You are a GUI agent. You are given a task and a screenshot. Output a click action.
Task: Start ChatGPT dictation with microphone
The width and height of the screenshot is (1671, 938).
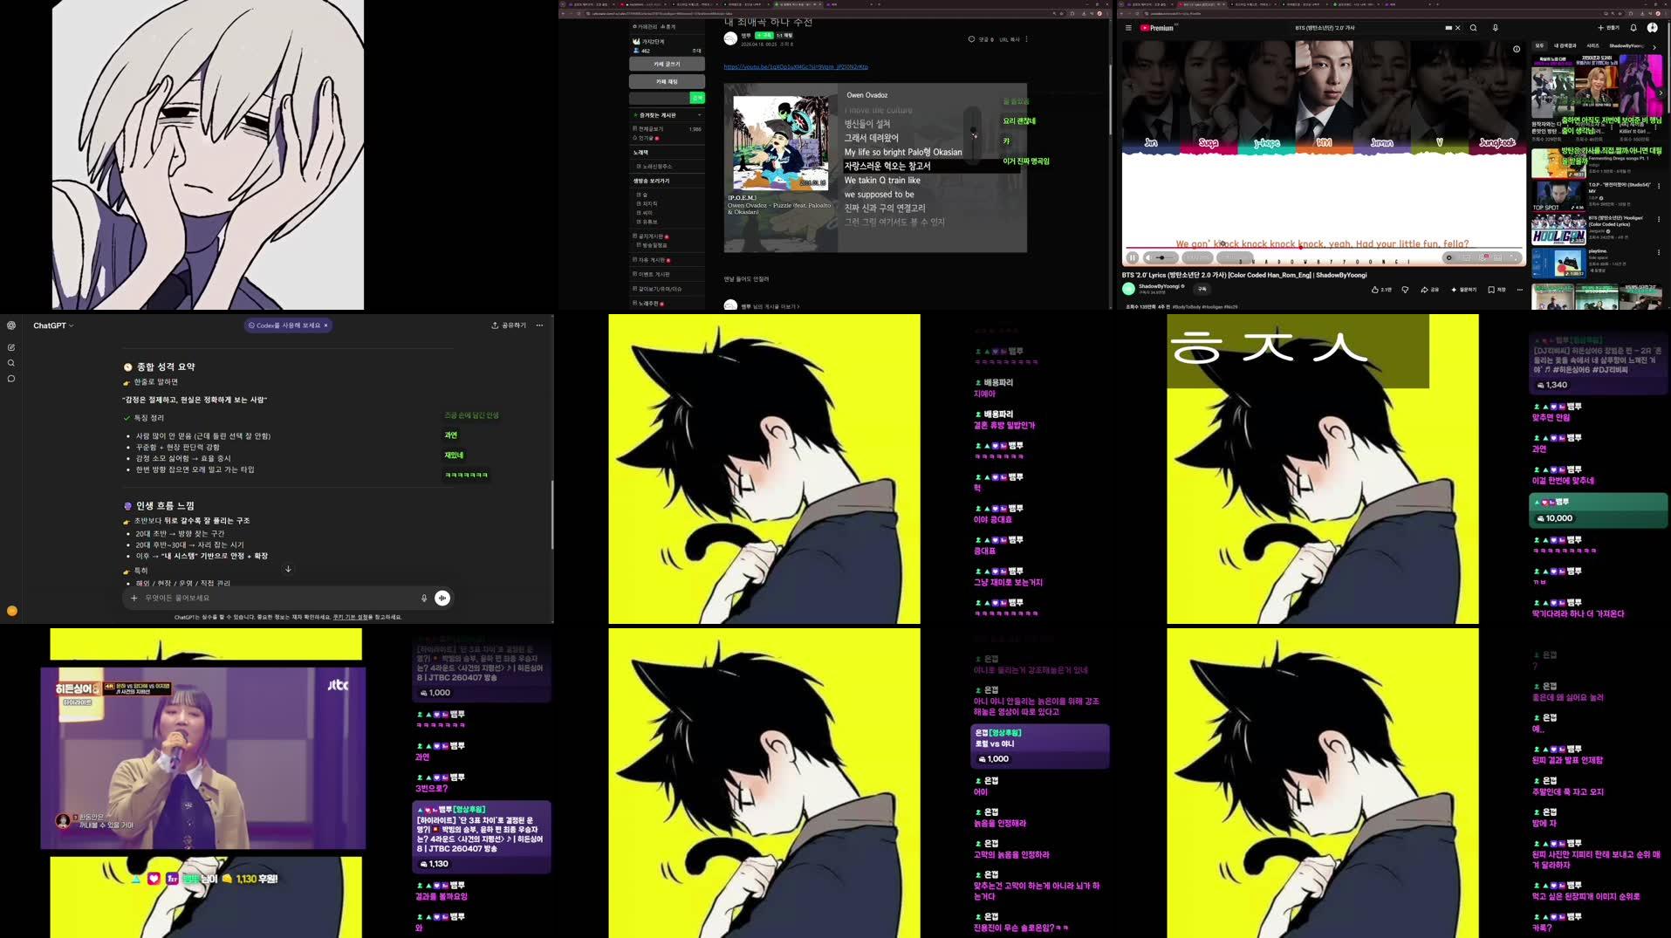(424, 598)
